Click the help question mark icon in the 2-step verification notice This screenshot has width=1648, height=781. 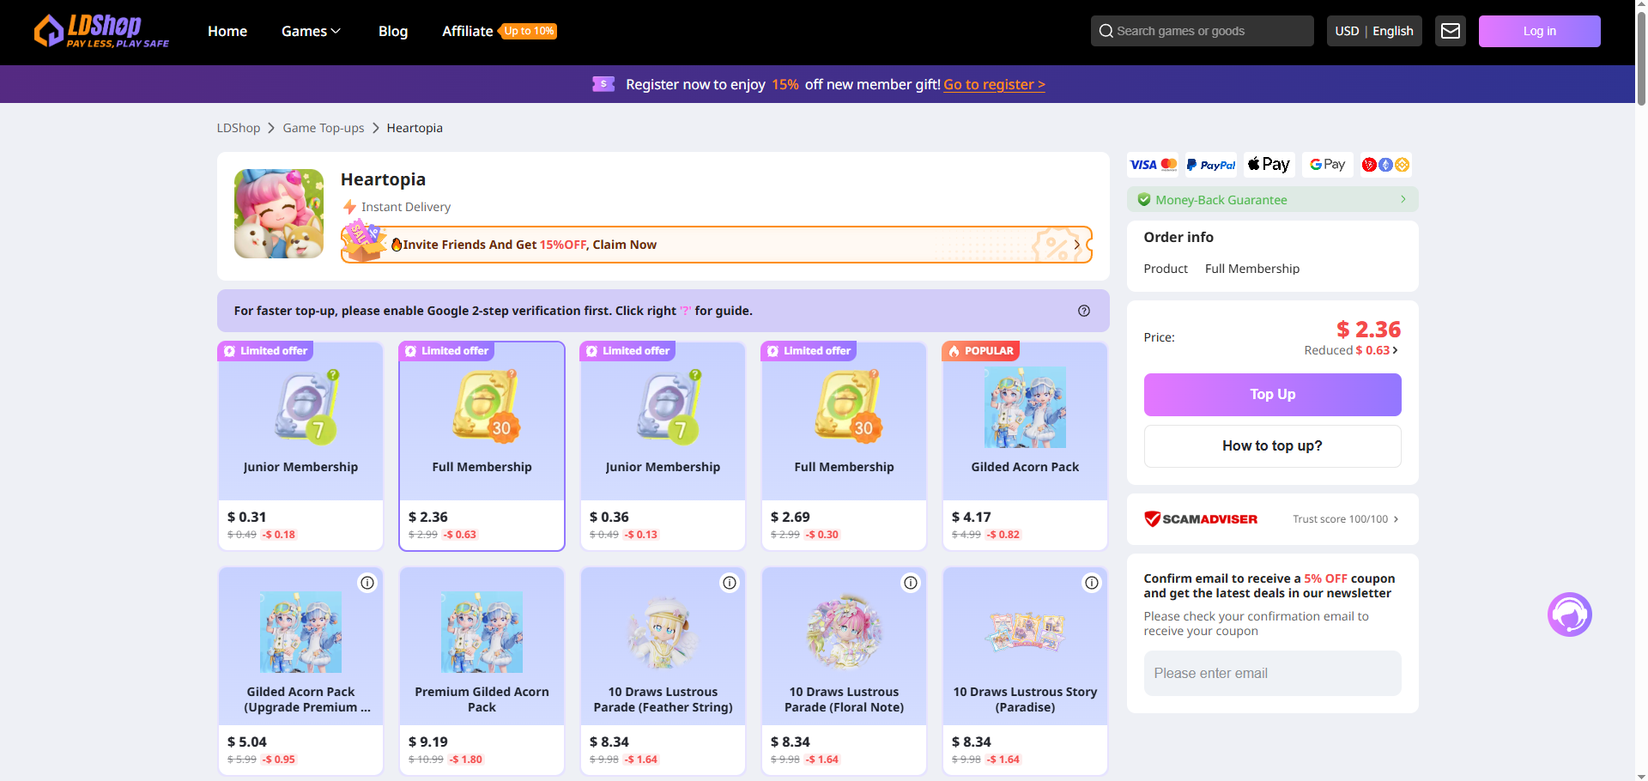(1084, 311)
